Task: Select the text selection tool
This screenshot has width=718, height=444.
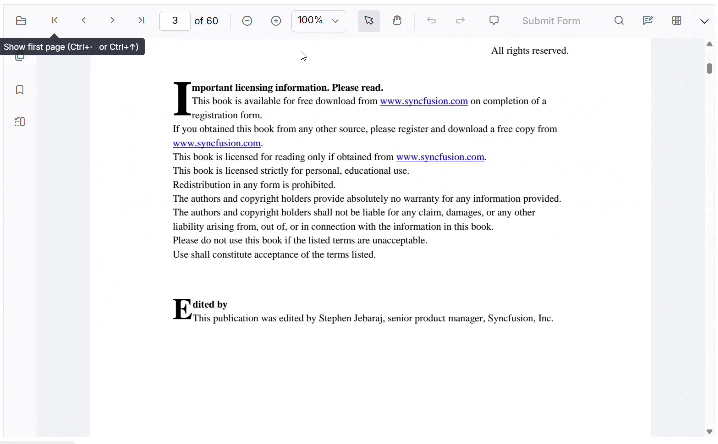Action: coord(369,21)
